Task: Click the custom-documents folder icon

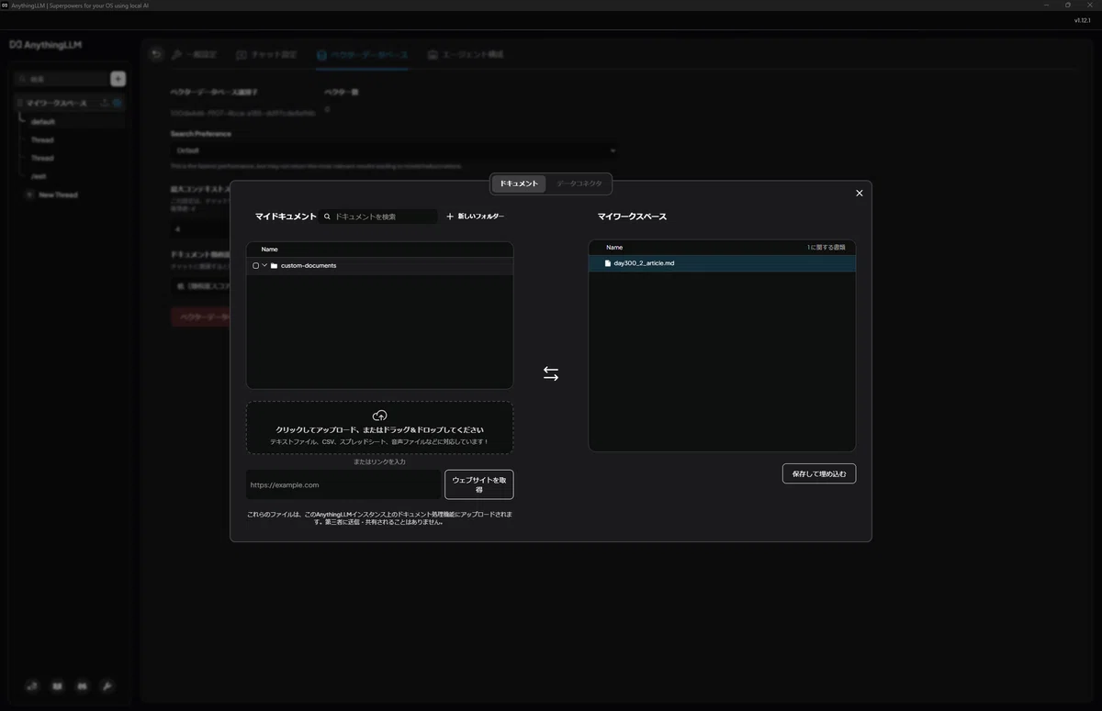Action: pyautogui.click(x=274, y=266)
